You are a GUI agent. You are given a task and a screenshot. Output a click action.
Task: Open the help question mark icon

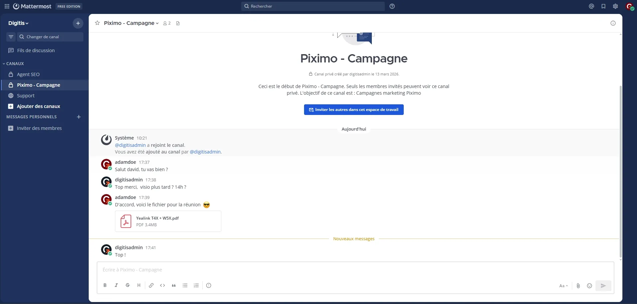tap(392, 6)
